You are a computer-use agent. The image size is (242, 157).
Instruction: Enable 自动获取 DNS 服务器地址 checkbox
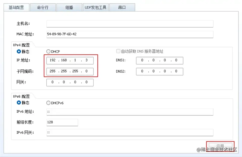pos(118,51)
